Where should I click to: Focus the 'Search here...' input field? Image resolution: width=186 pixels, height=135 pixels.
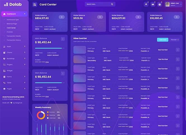coord(98,4)
